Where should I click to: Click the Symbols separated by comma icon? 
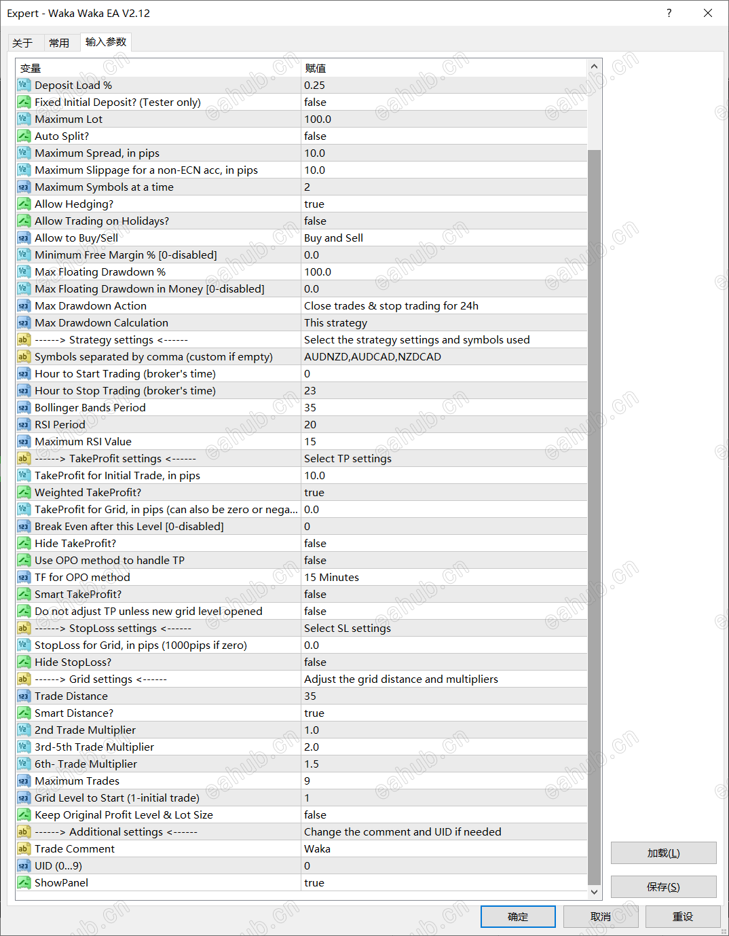pos(24,356)
